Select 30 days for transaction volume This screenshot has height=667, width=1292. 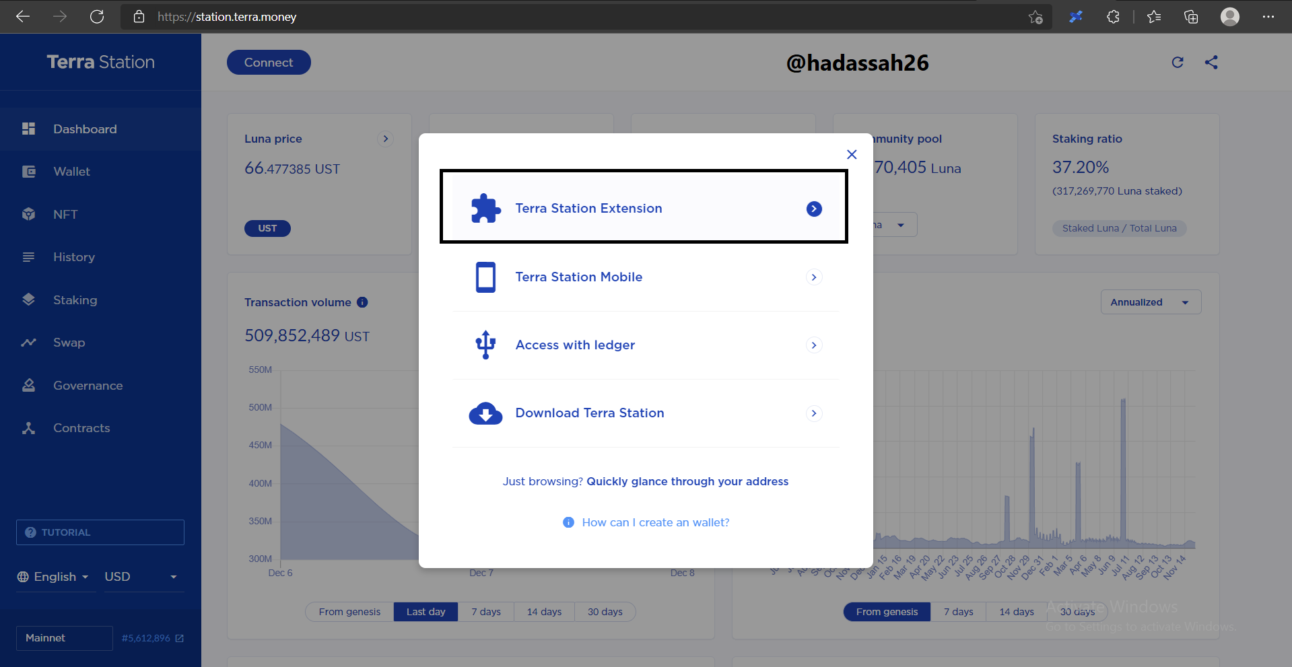[605, 612]
